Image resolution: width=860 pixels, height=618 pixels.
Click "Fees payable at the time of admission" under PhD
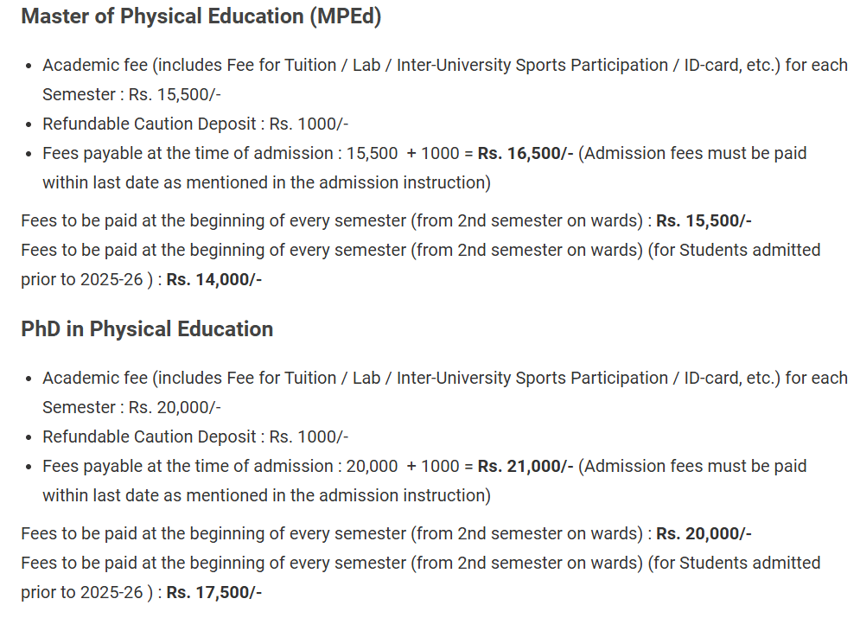(188, 467)
